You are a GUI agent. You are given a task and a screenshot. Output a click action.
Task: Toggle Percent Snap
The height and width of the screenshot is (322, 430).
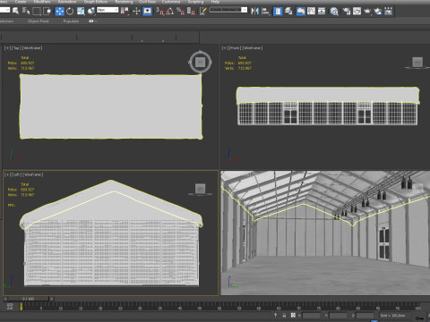[180, 12]
